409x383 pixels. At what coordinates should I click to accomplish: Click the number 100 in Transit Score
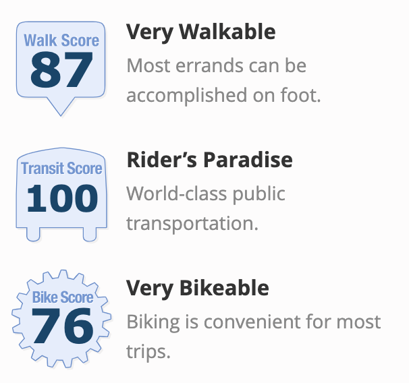click(62, 198)
